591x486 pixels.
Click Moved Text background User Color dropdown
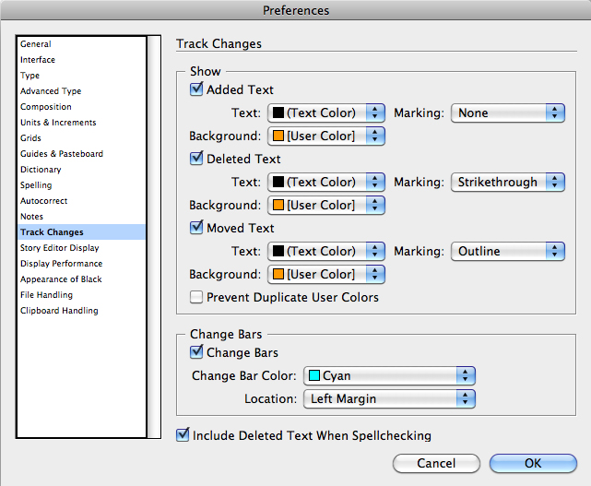pyautogui.click(x=326, y=275)
